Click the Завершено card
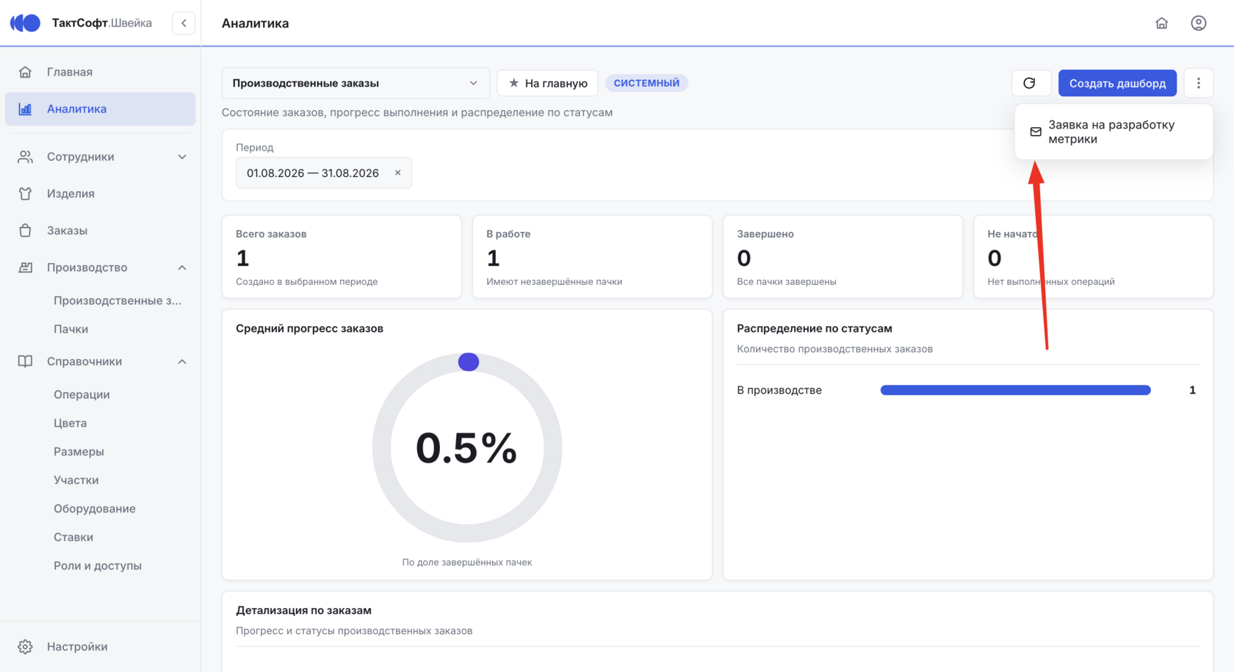1234x672 pixels. (x=842, y=257)
